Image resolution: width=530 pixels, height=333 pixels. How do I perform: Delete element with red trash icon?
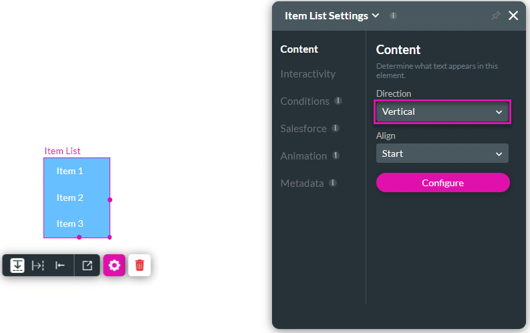[140, 265]
